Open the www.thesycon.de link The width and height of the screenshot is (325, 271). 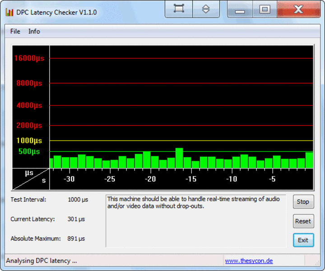coord(249,261)
